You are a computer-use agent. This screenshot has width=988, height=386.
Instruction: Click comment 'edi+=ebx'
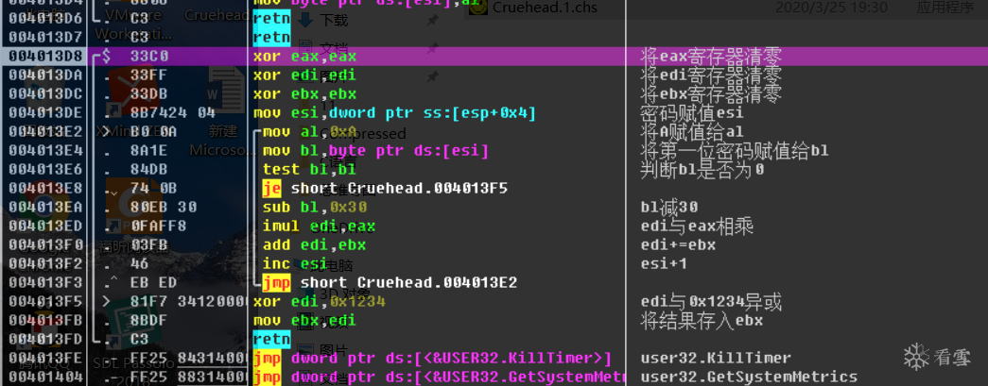678,244
